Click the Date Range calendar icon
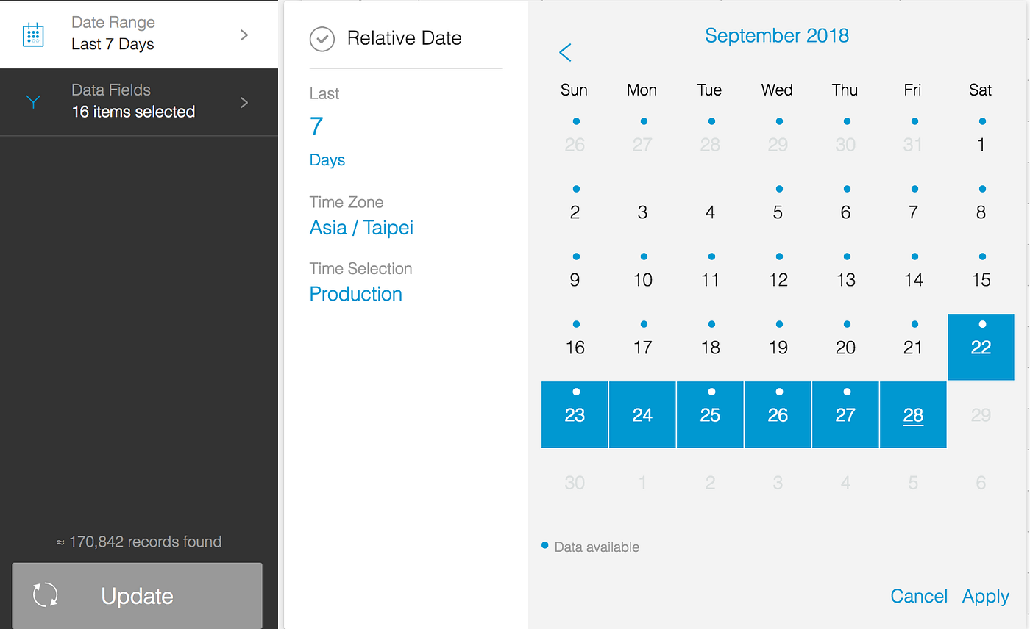 click(x=33, y=34)
